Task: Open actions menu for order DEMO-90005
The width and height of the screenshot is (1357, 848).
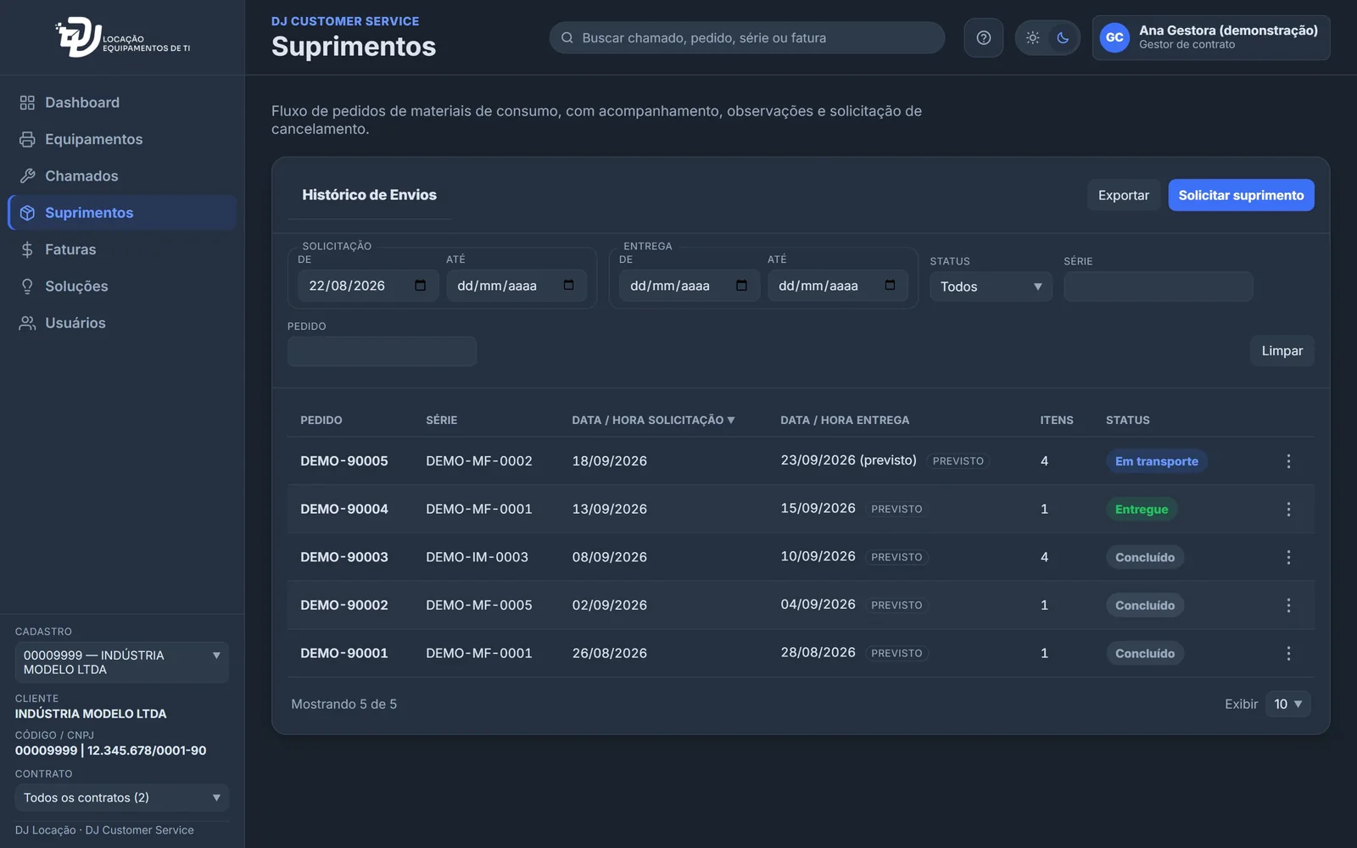Action: [x=1288, y=461]
